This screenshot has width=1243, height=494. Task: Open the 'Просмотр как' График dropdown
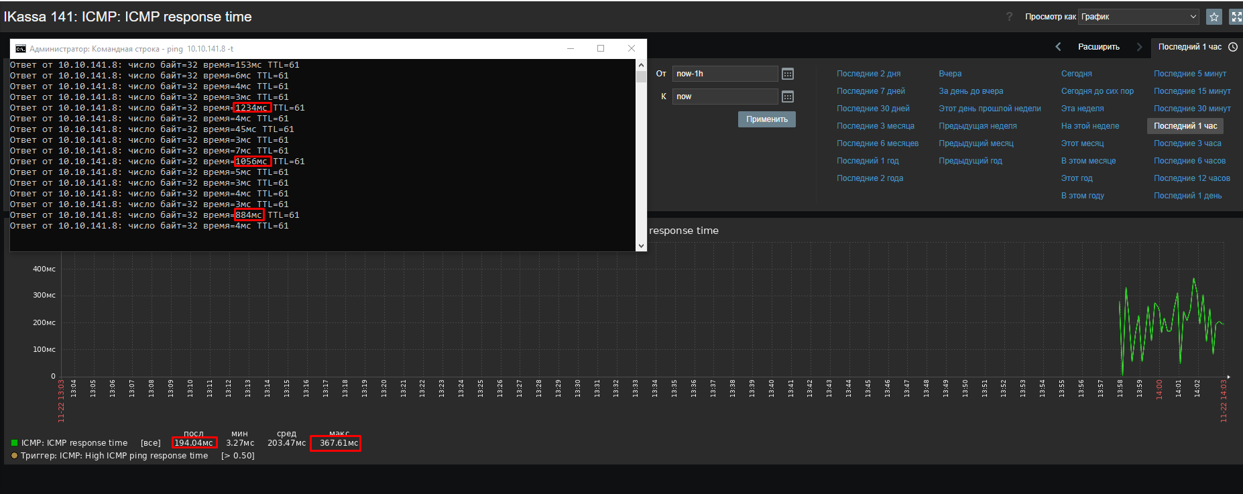click(1138, 17)
